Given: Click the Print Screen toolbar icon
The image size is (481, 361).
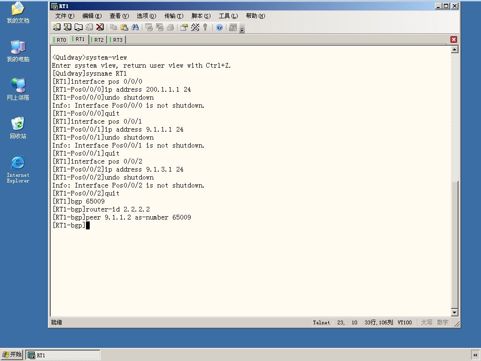Looking at the screenshot, I should [x=149, y=27].
